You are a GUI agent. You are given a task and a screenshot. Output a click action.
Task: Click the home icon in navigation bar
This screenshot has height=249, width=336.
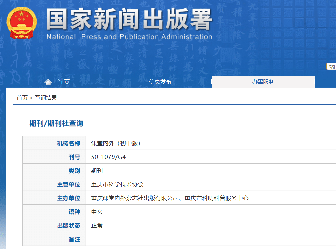point(48,82)
